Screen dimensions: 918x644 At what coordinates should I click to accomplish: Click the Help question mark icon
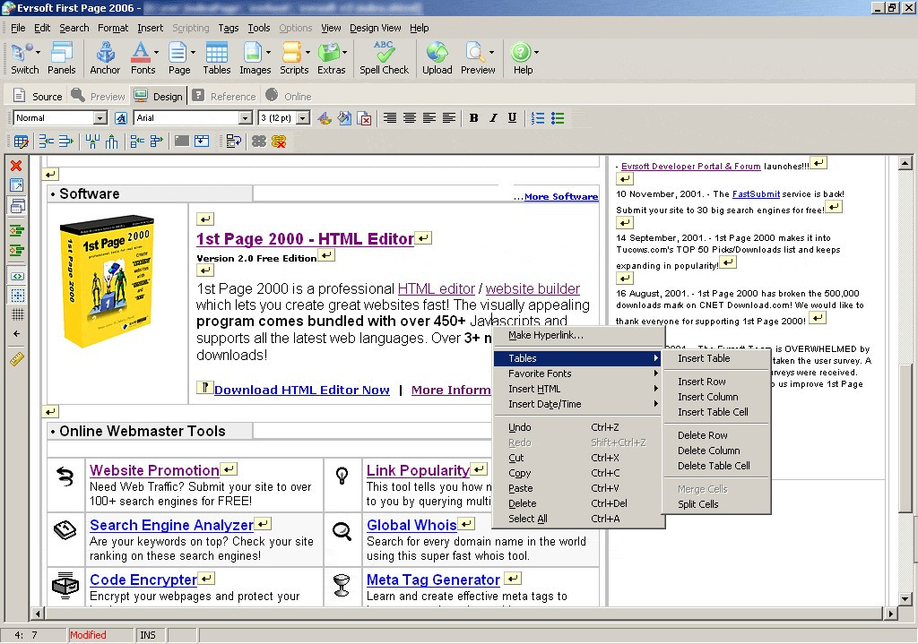[521, 53]
